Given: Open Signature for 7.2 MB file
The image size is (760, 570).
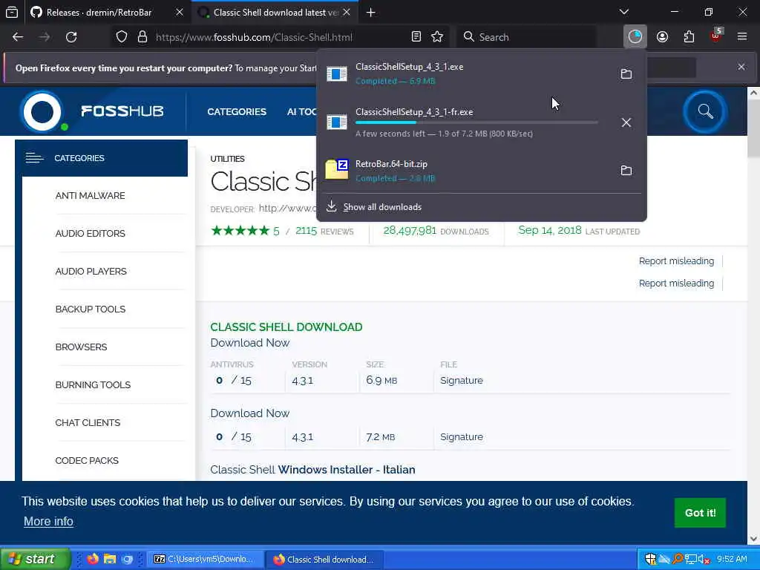Looking at the screenshot, I should point(462,436).
